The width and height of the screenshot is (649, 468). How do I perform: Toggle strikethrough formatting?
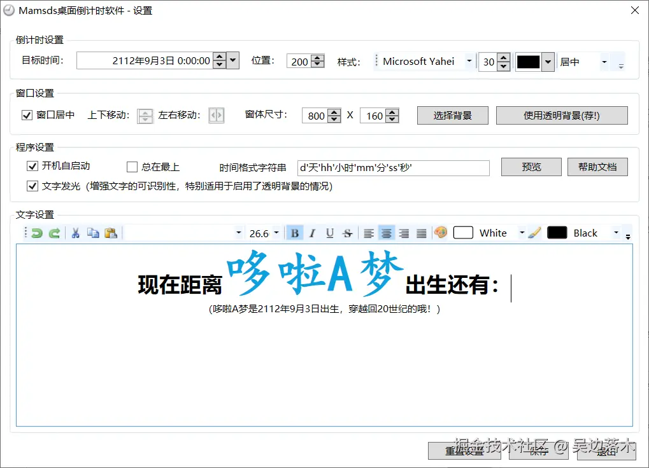347,233
